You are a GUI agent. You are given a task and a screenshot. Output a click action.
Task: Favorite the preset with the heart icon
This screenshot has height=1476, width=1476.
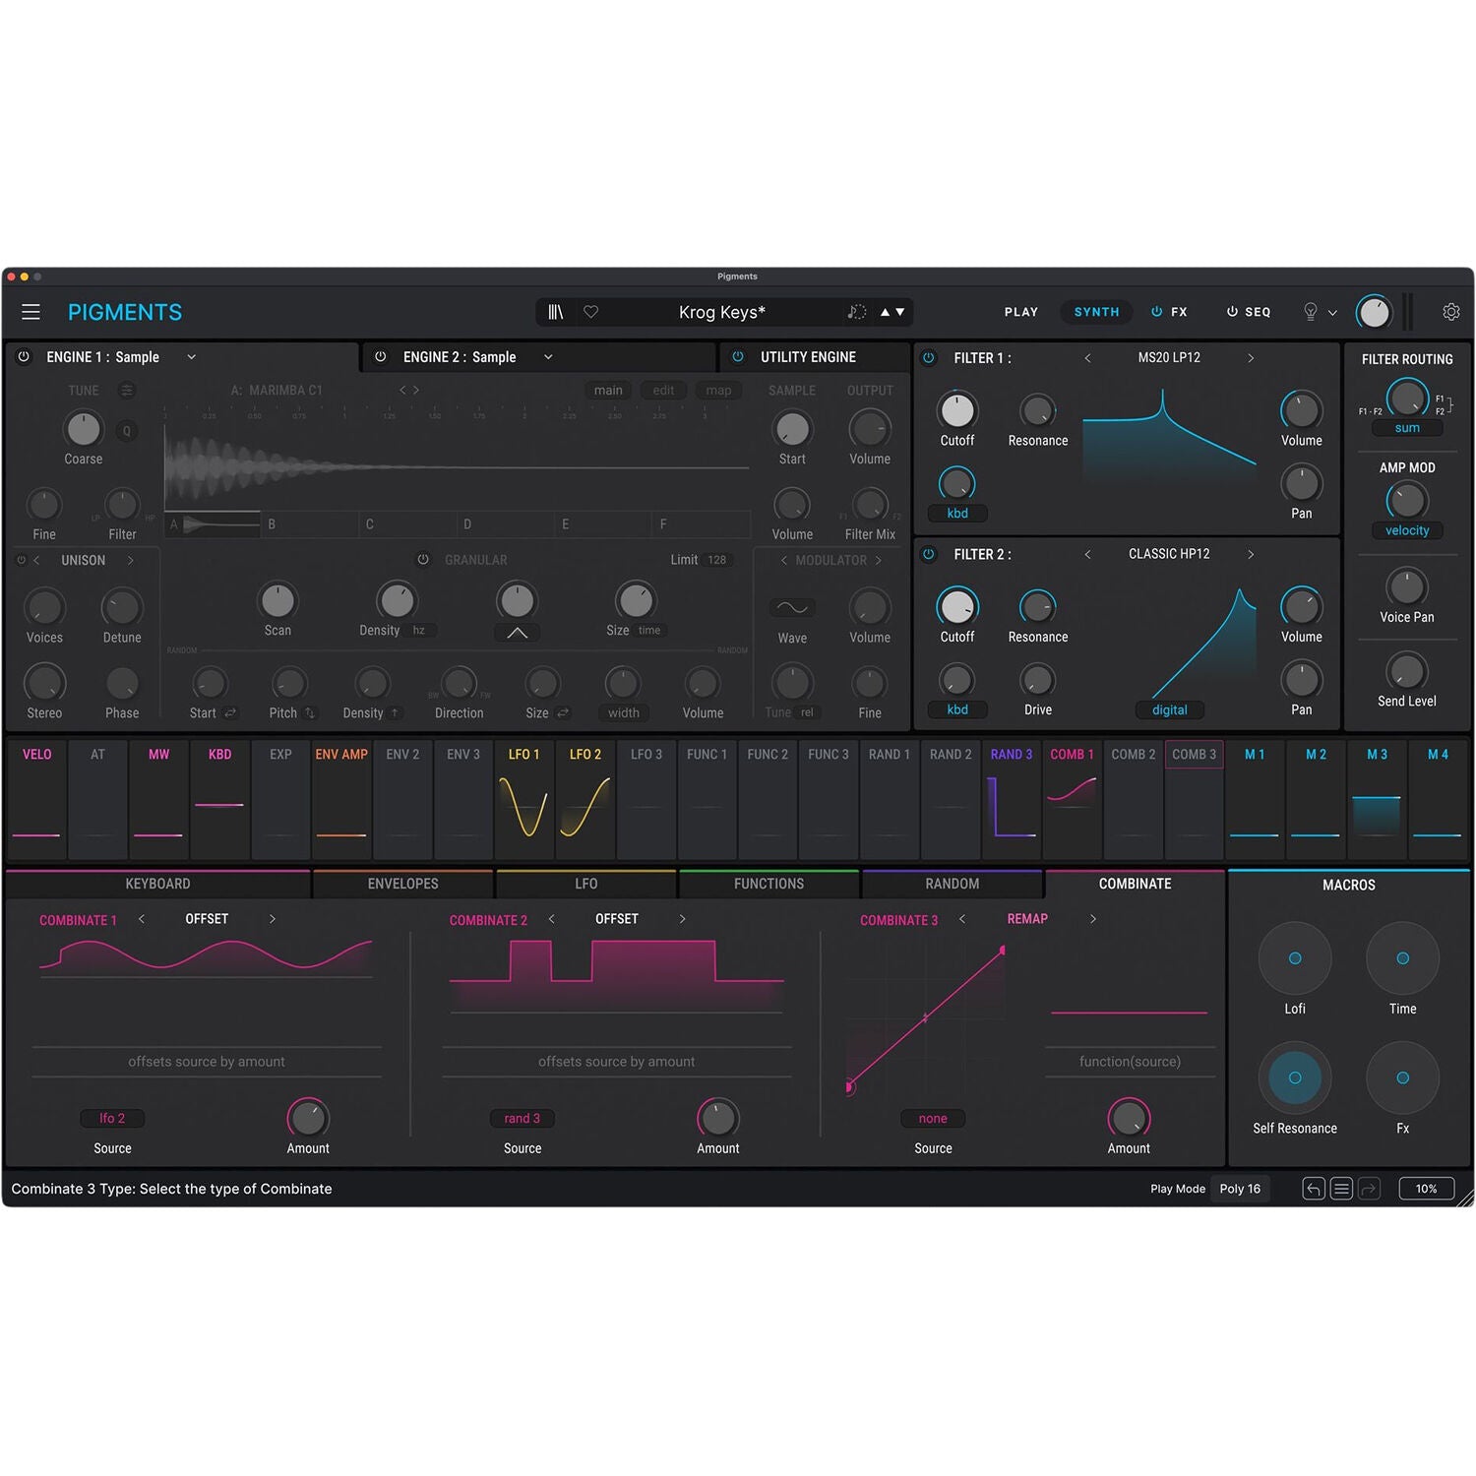click(591, 312)
